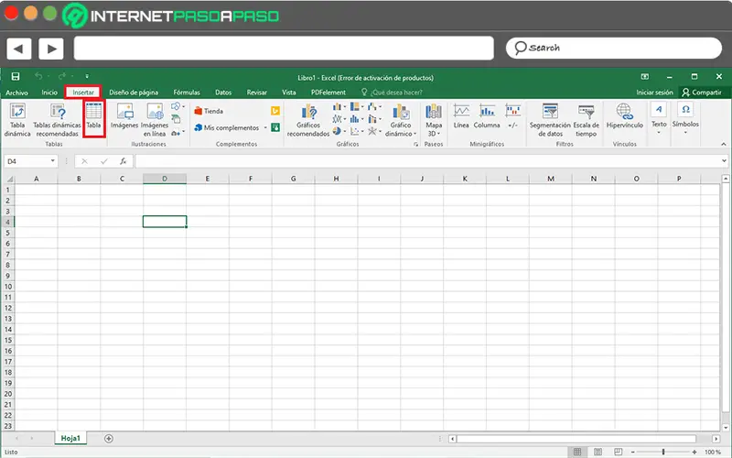Click the zoom slider handle
This screenshot has height=458, width=732.
click(662, 452)
